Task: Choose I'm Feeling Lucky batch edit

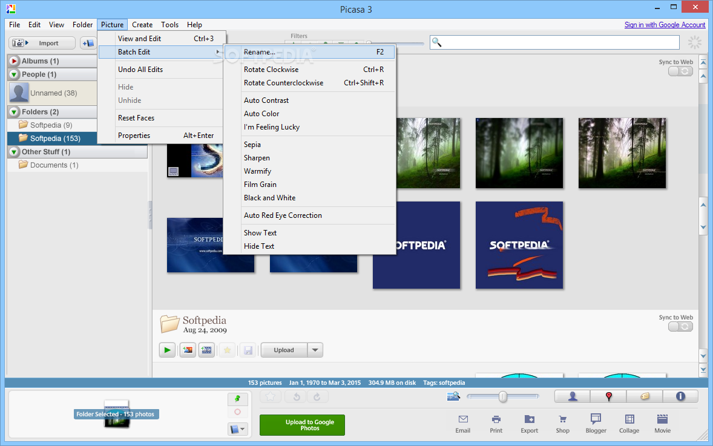Action: point(309,127)
